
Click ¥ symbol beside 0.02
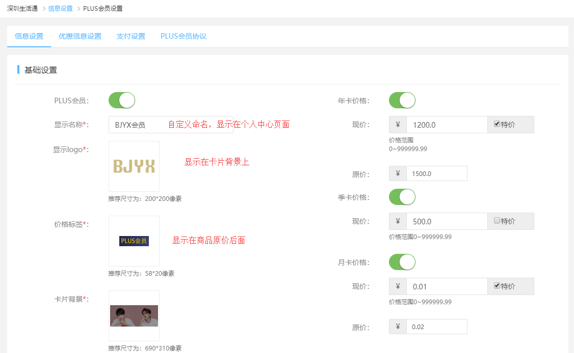tap(398, 327)
